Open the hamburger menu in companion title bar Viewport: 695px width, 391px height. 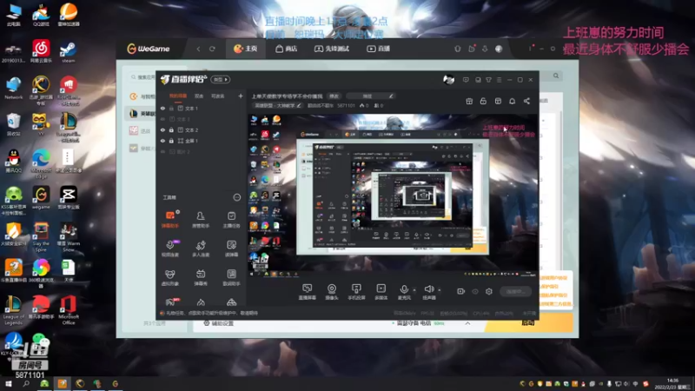[499, 80]
